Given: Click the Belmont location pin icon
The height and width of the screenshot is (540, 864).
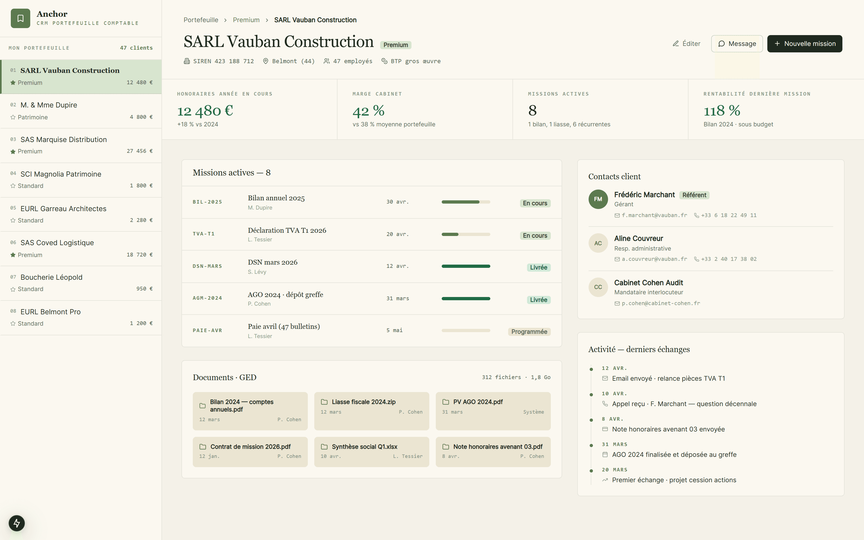Looking at the screenshot, I should [266, 61].
